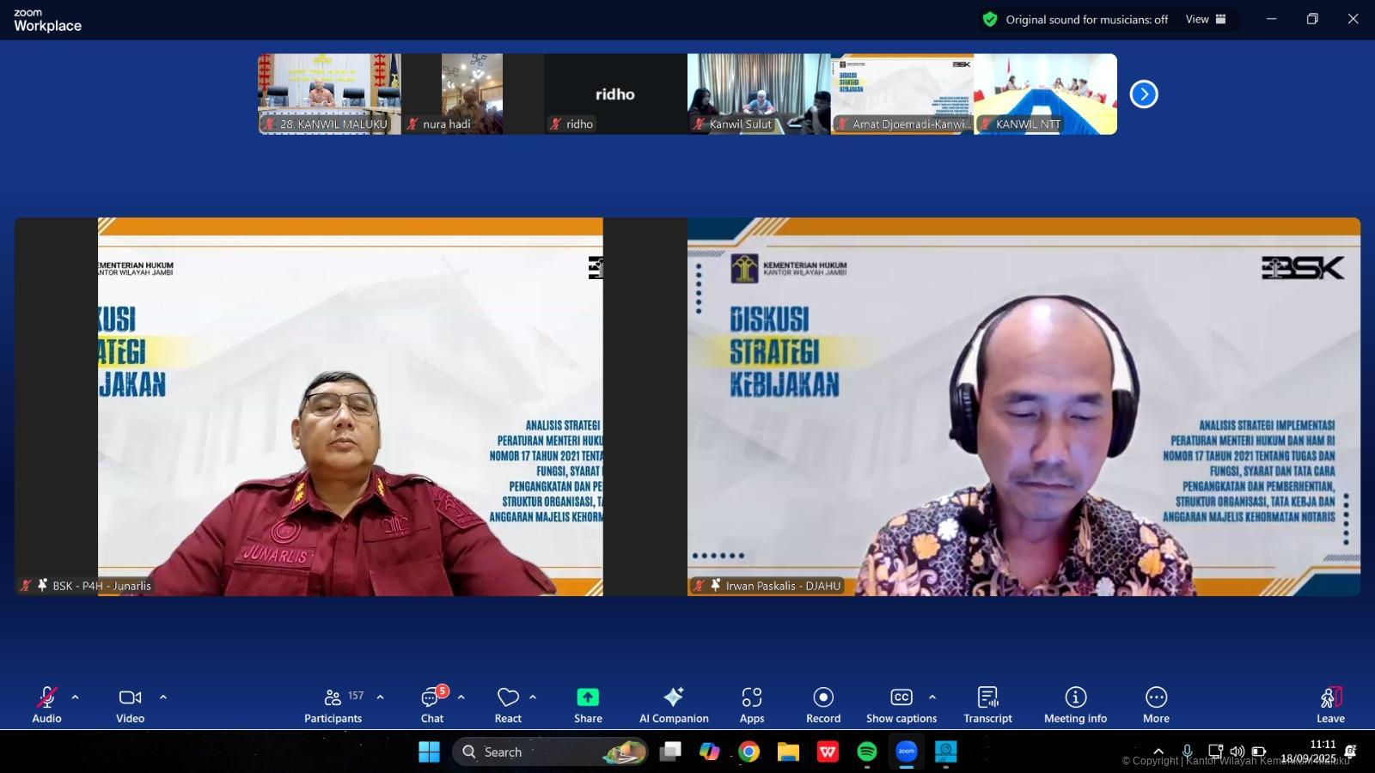Open the Participants panel
The height and width of the screenshot is (773, 1375).
pos(333,705)
